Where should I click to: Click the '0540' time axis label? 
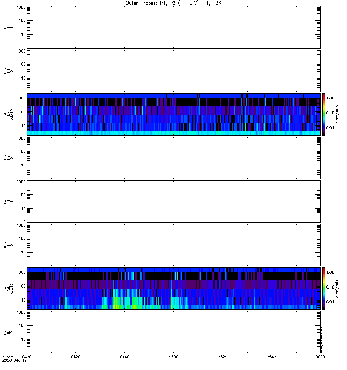(x=272, y=357)
